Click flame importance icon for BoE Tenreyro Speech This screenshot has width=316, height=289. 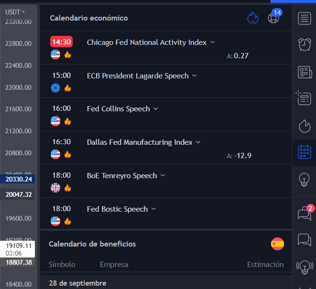tap(68, 188)
